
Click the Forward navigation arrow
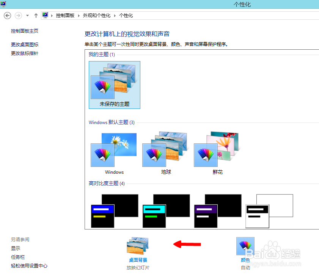coord(18,16)
